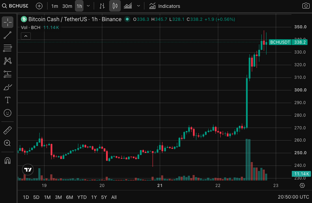This screenshot has height=203, width=312.
Task: Click the 11.14K volume axis tag
Action: [x=301, y=174]
